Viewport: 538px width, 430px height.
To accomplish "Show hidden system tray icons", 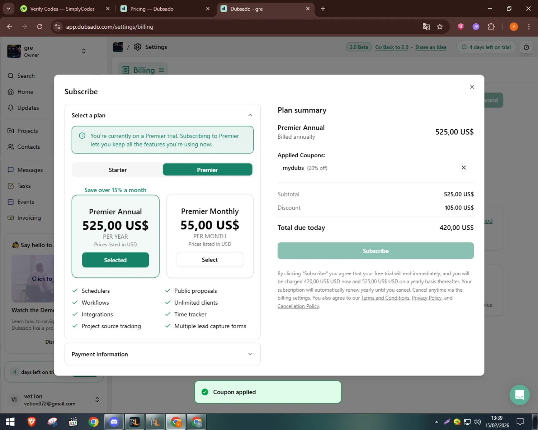I will (x=436, y=422).
